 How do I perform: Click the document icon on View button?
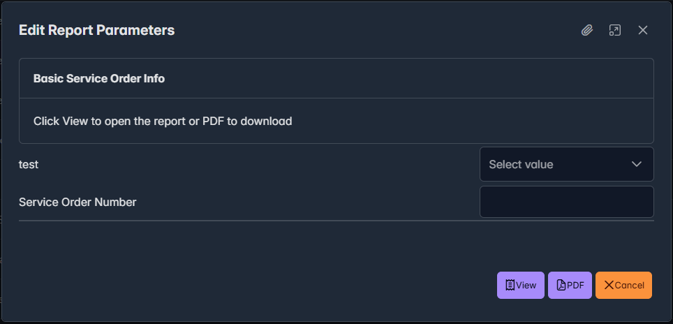(x=510, y=285)
